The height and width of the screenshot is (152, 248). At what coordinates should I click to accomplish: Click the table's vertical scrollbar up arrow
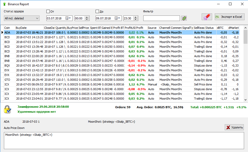245,28
